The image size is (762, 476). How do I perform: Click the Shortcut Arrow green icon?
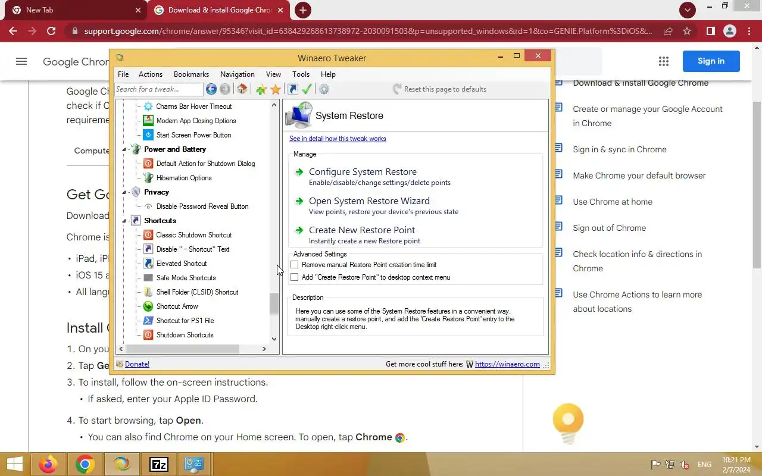click(x=148, y=306)
